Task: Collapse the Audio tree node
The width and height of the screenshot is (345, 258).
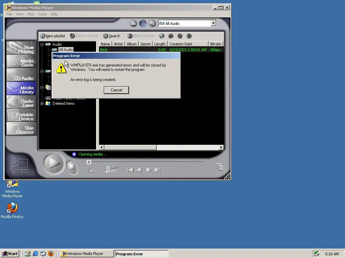Action: pos(42,44)
